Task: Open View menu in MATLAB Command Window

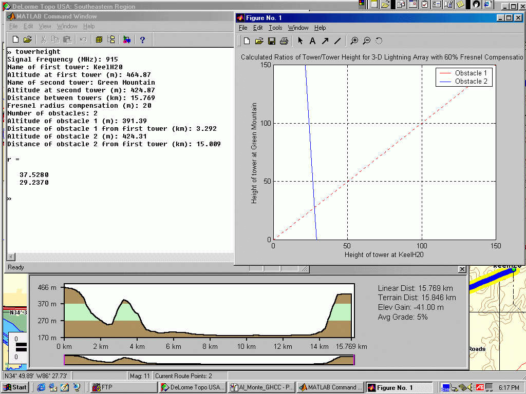Action: 45,26
